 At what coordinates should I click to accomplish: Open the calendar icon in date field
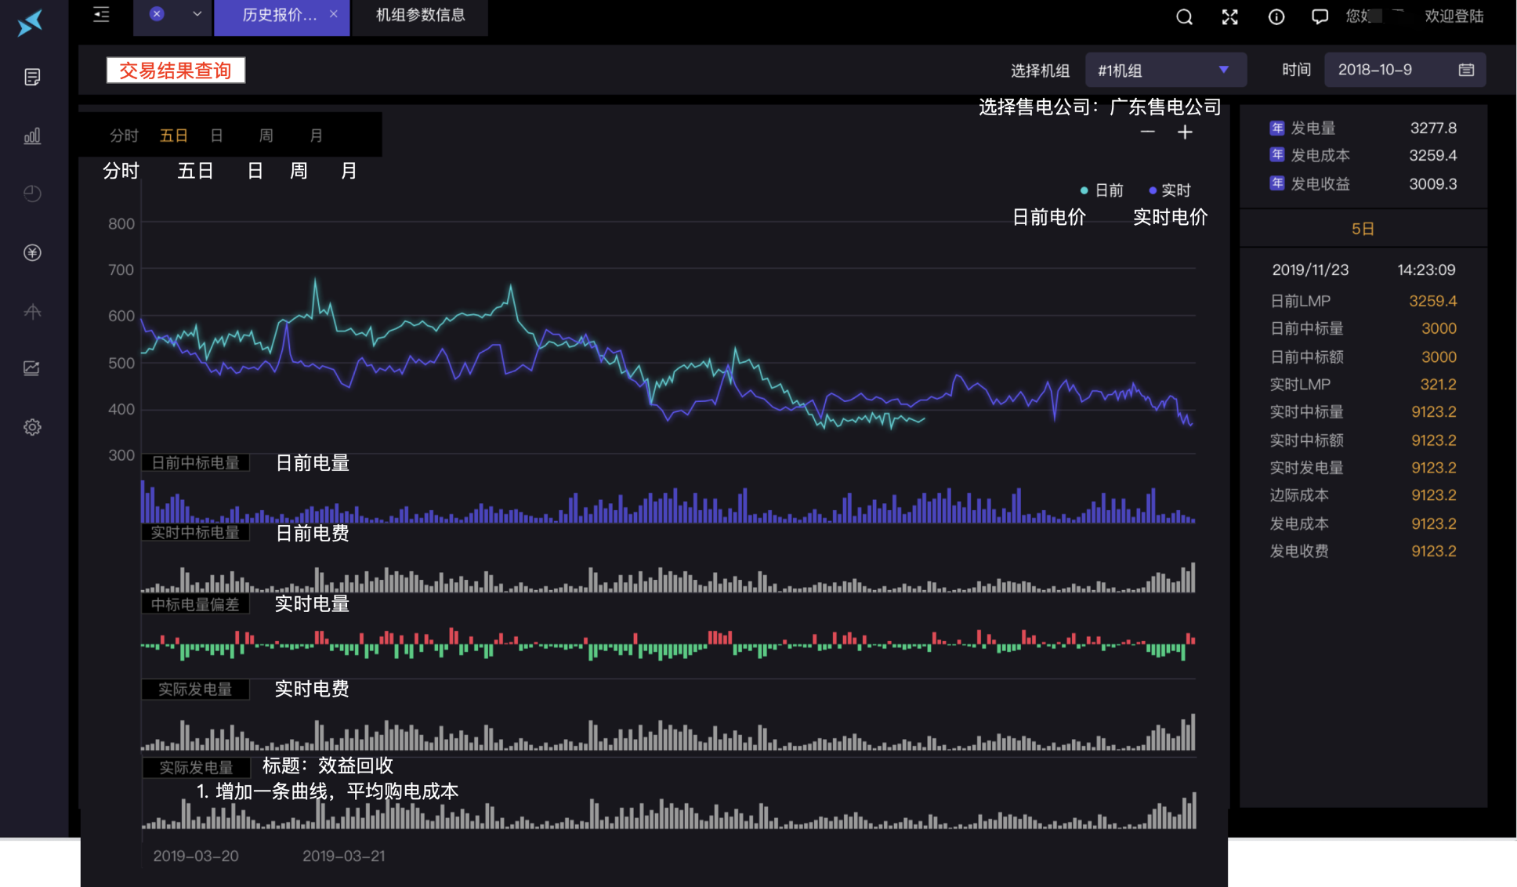(1466, 70)
